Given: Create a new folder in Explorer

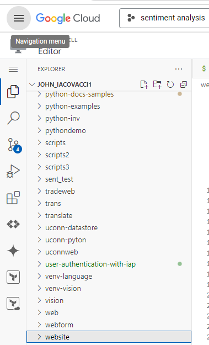Looking at the screenshot, I should 157,84.
